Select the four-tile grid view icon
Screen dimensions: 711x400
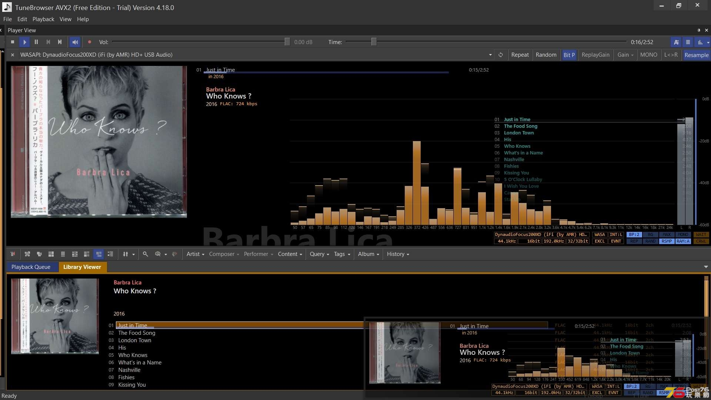[51, 254]
